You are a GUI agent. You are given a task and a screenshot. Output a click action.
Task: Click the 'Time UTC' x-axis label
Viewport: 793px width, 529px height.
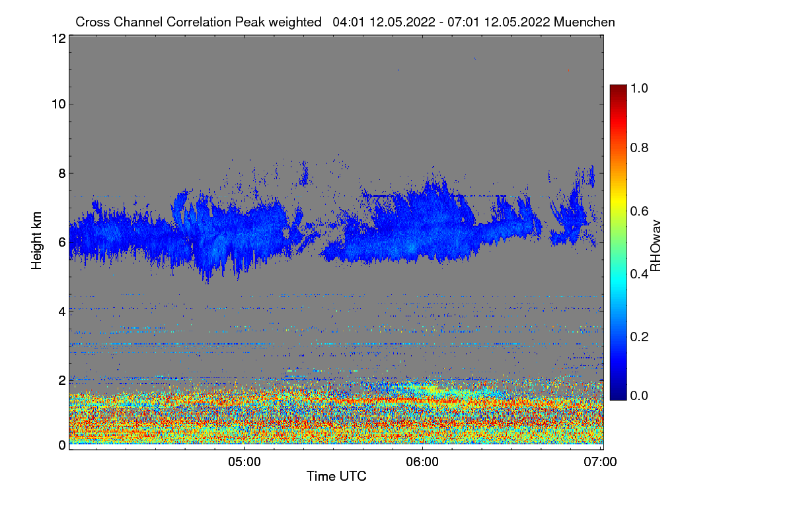(336, 476)
